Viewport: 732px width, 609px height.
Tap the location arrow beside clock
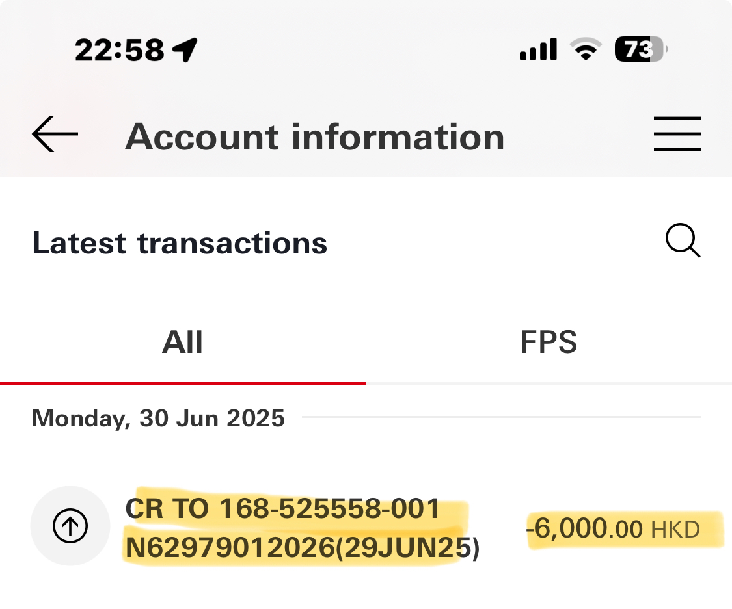coord(185,50)
